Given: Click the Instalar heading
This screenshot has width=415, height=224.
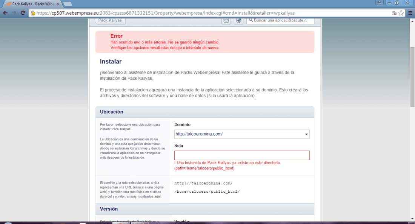Looking at the screenshot, I should [111, 62].
